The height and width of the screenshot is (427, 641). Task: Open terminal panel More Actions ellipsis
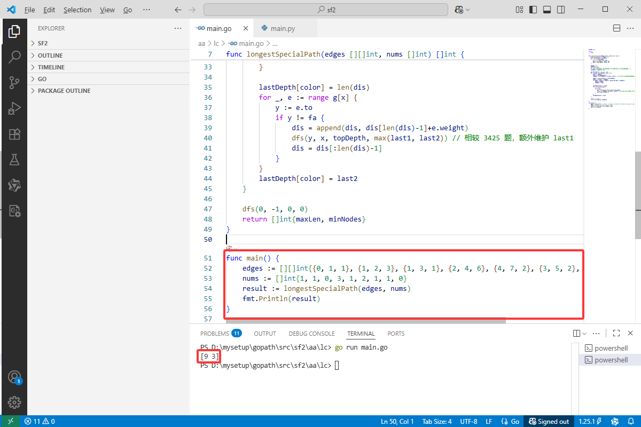[x=596, y=334]
